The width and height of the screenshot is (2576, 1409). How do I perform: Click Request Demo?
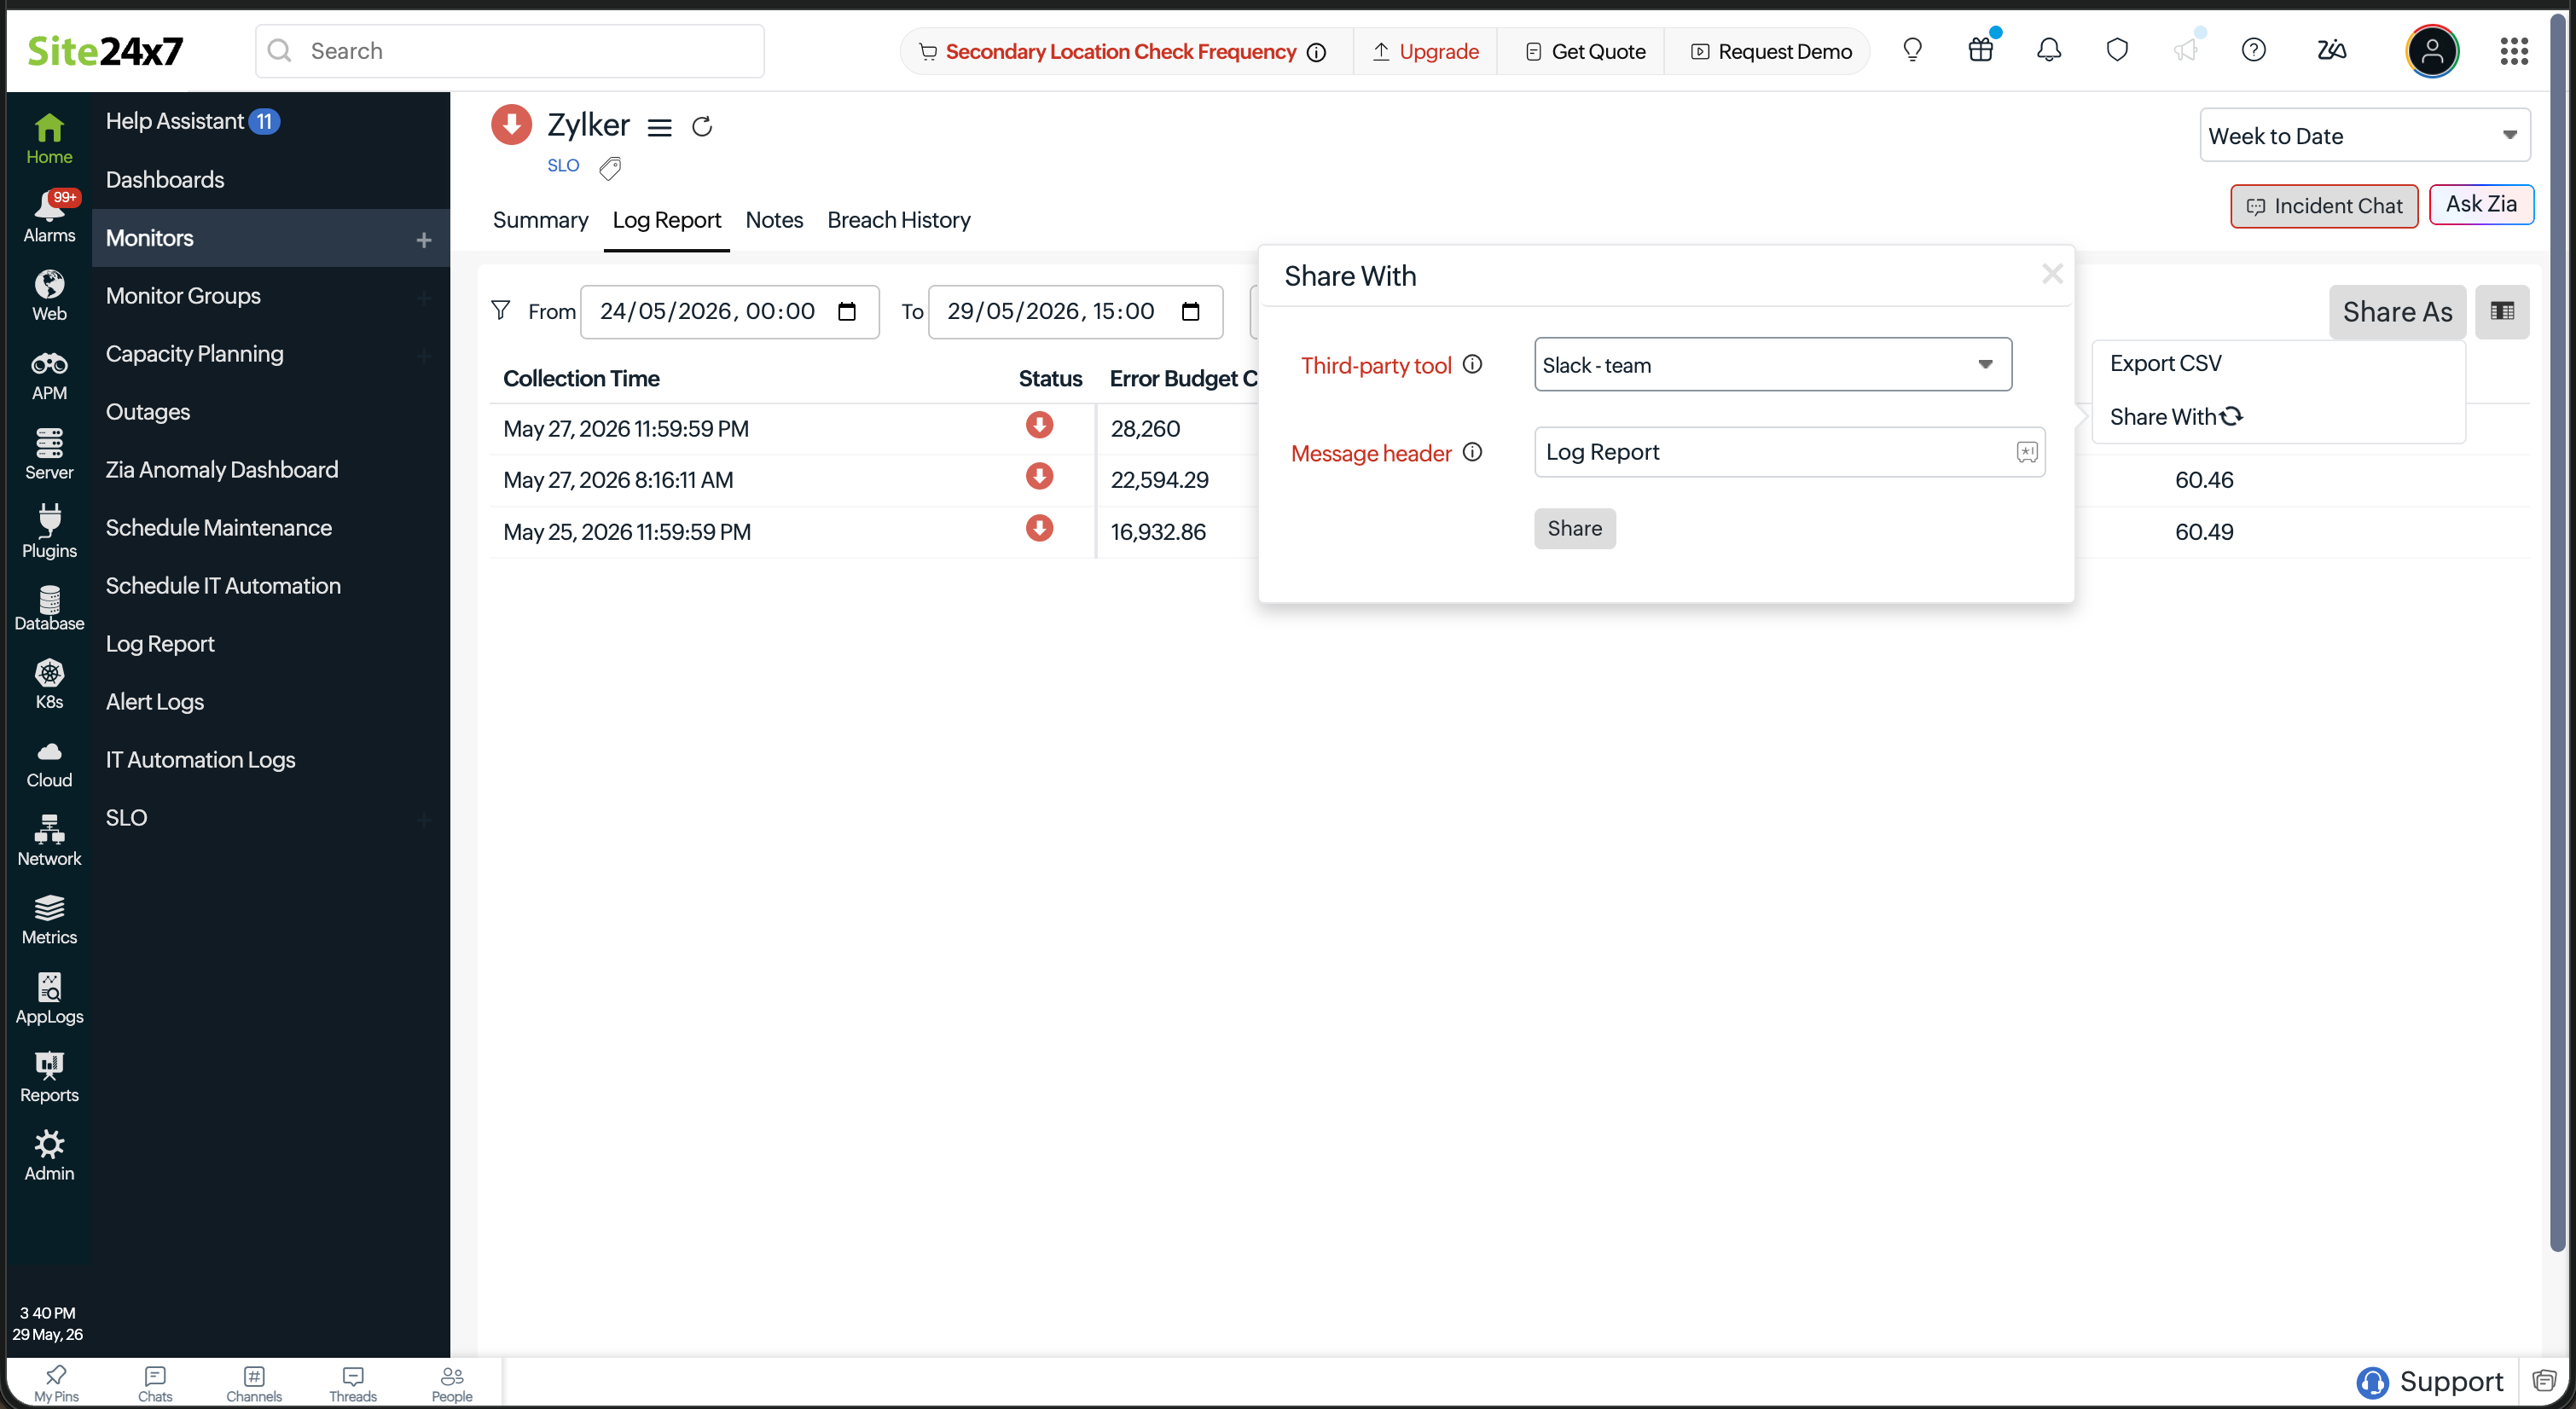pos(1770,51)
